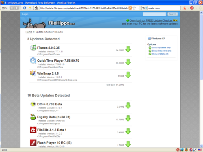Open the QuickTime Player 7.55.90.70 title link
203x152 pixels.
(x=58, y=61)
